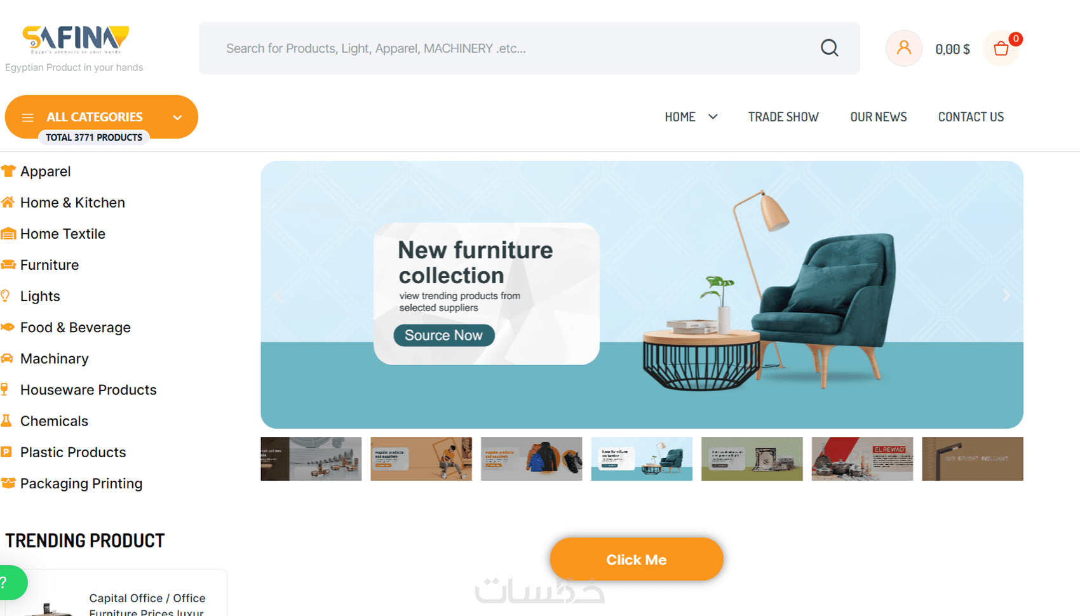Screen dimensions: 1080x616
Task: Expand the Home menu chevron
Action: coord(713,117)
